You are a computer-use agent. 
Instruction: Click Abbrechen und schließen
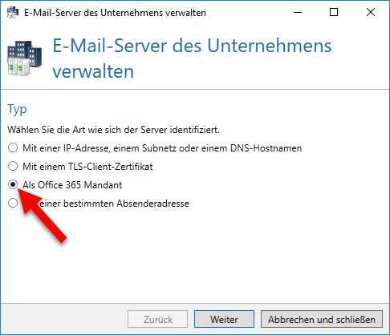point(322,319)
